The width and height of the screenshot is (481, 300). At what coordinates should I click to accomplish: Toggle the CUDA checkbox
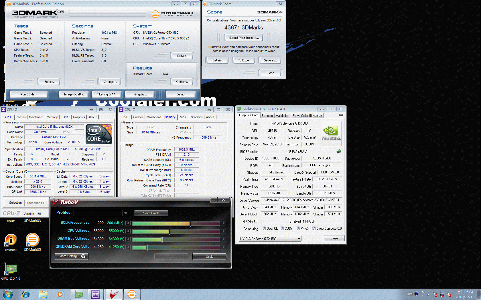pyautogui.click(x=282, y=229)
